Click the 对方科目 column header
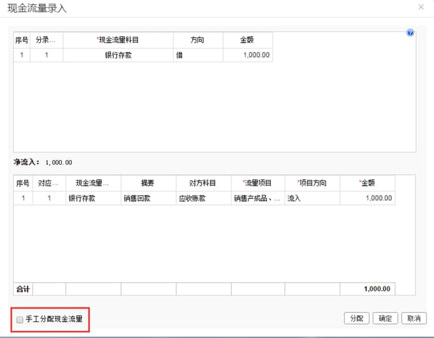Image resolution: width=434 pixels, height=338 pixels. (x=203, y=183)
